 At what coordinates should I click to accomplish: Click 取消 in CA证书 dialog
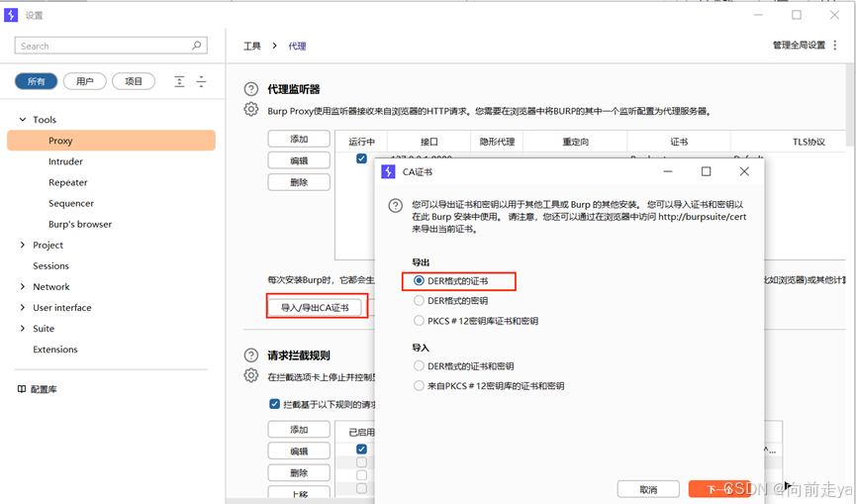click(648, 490)
